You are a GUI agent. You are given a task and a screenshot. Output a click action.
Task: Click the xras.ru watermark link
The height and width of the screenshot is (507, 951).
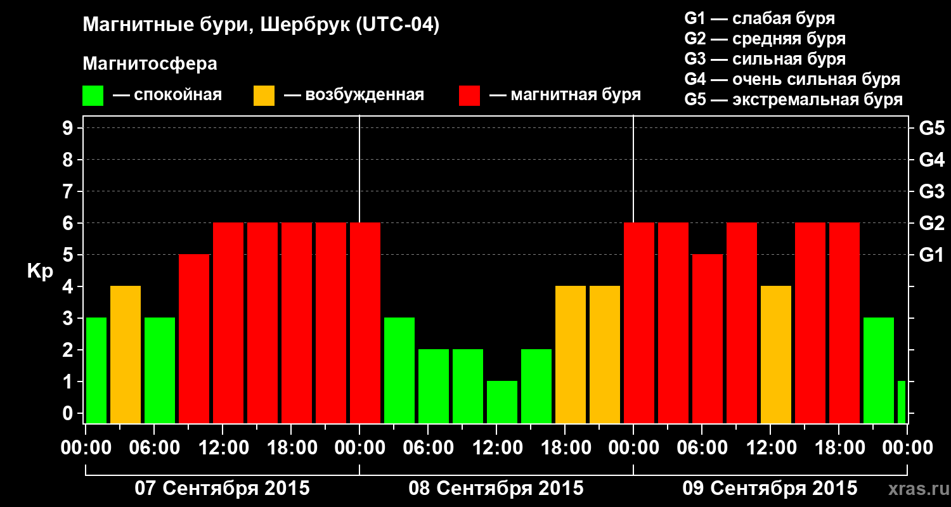(915, 489)
